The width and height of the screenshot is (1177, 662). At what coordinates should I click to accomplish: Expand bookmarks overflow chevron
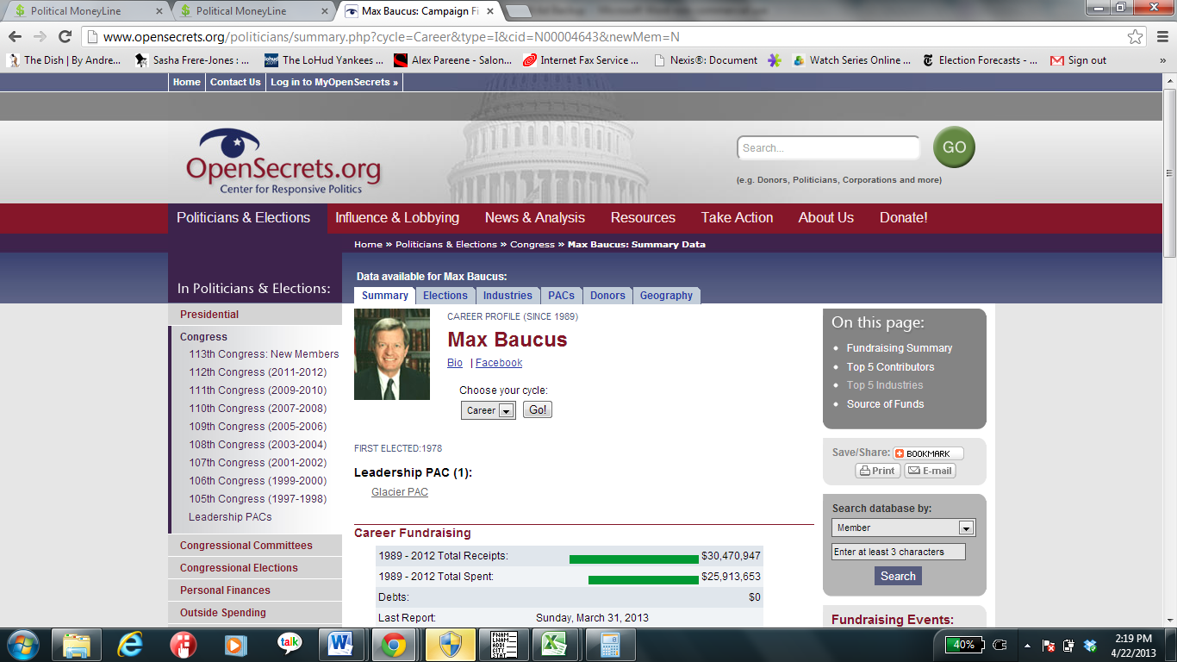click(x=1162, y=60)
